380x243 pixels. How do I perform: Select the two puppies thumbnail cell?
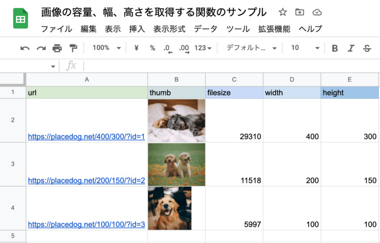click(177, 164)
